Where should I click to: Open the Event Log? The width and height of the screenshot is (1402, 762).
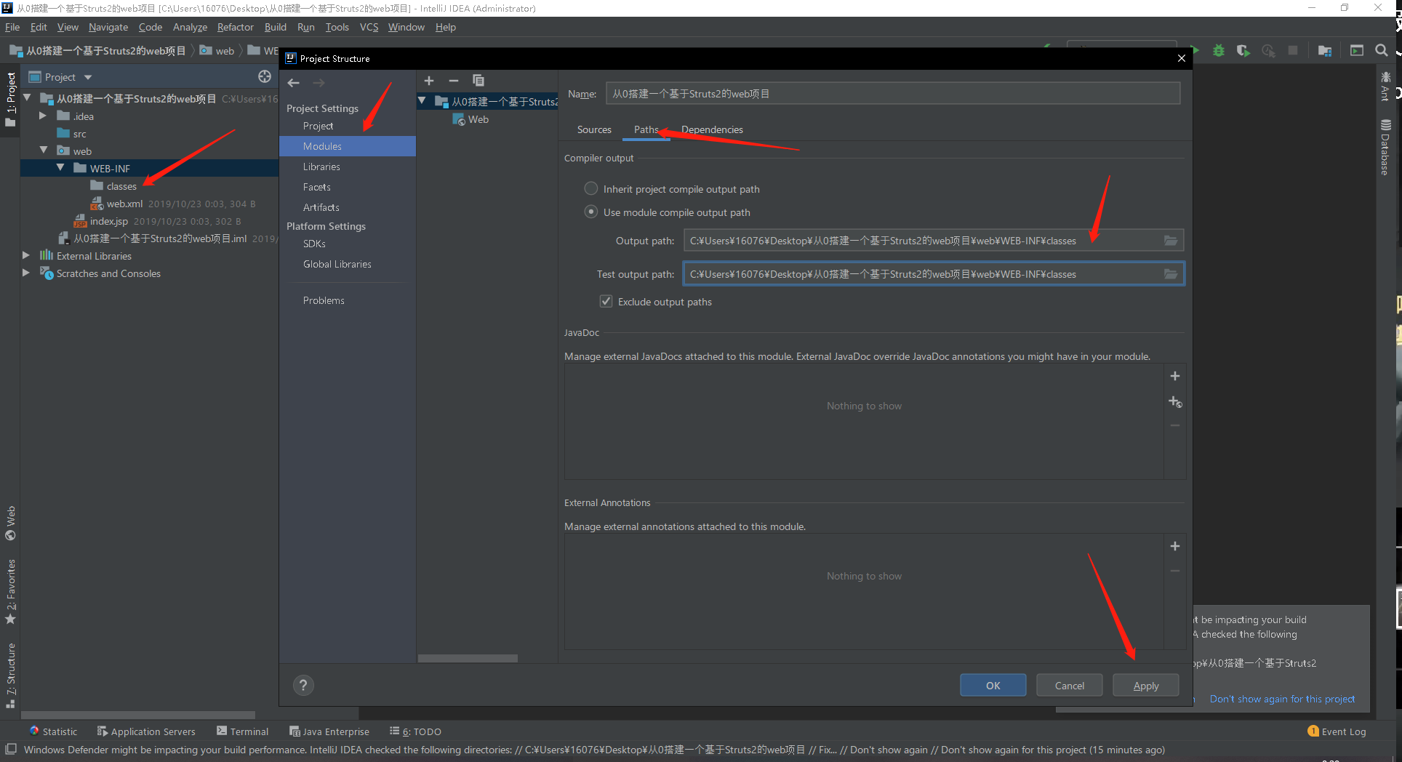(1337, 731)
